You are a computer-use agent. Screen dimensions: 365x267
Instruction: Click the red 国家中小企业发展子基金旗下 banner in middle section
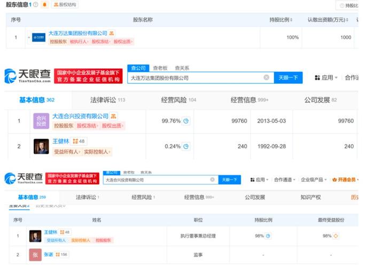coord(88,76)
